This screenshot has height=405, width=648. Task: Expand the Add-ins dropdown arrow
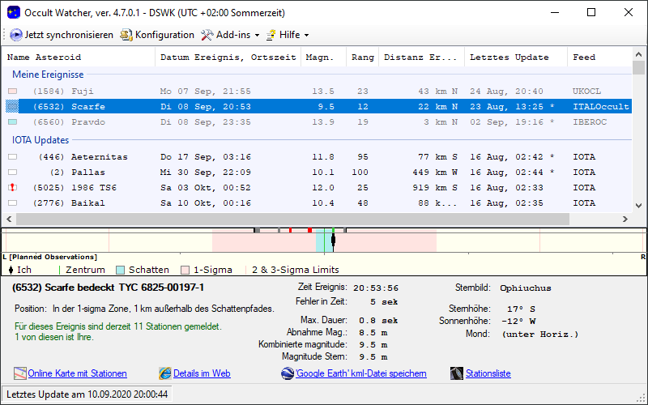pos(257,36)
